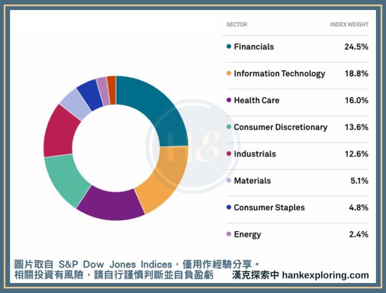Screen dimensions: 386x293
Task: Click the light purple Energy legend dot
Action: click(229, 235)
